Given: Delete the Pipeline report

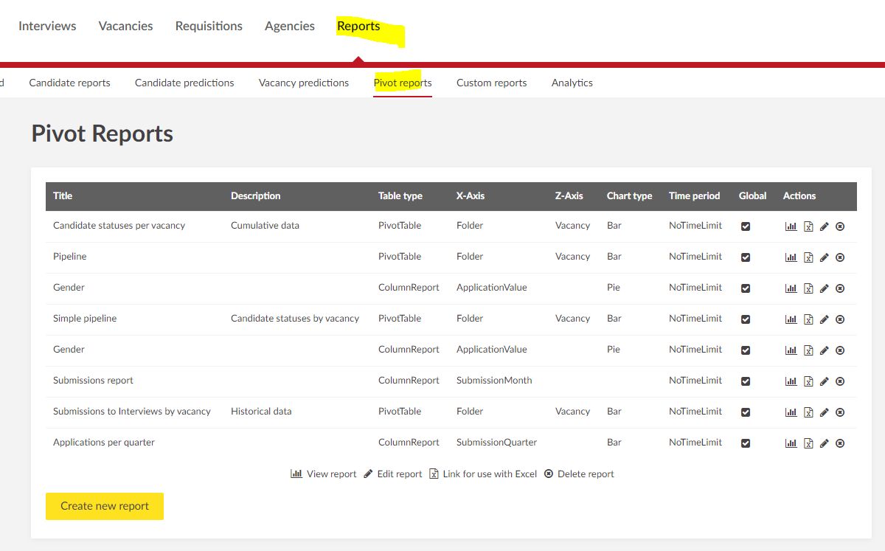Looking at the screenshot, I should [x=840, y=257].
